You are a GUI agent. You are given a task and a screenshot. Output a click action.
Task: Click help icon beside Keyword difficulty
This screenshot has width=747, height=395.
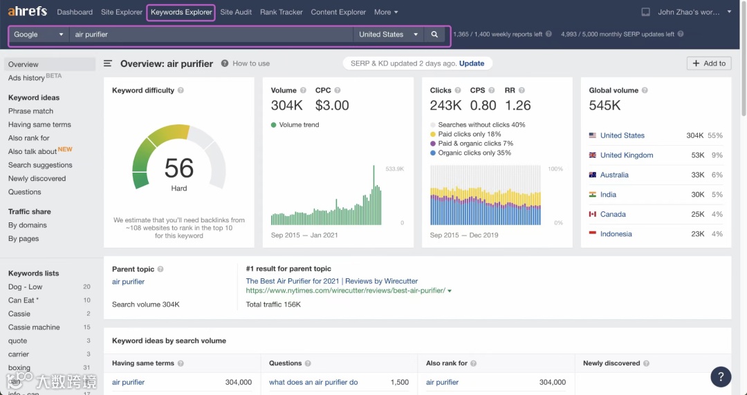pyautogui.click(x=181, y=90)
